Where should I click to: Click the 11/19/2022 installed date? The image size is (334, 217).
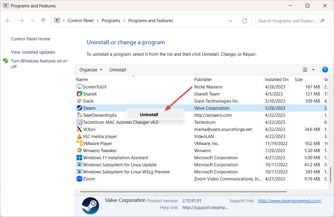pos(276,144)
